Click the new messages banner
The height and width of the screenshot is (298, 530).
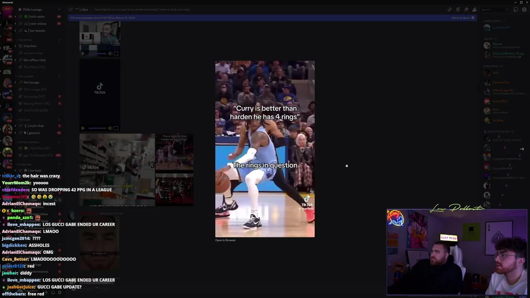[x=273, y=18]
